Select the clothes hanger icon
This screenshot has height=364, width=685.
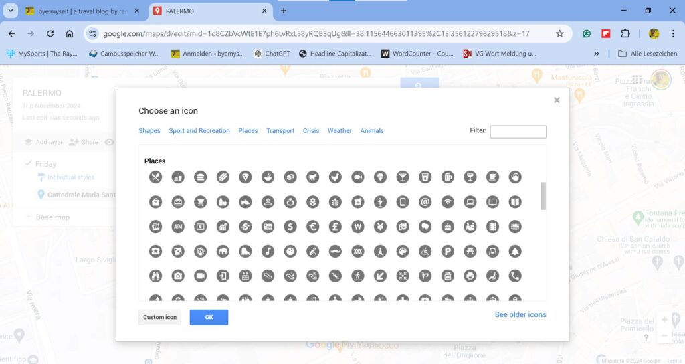(x=268, y=202)
